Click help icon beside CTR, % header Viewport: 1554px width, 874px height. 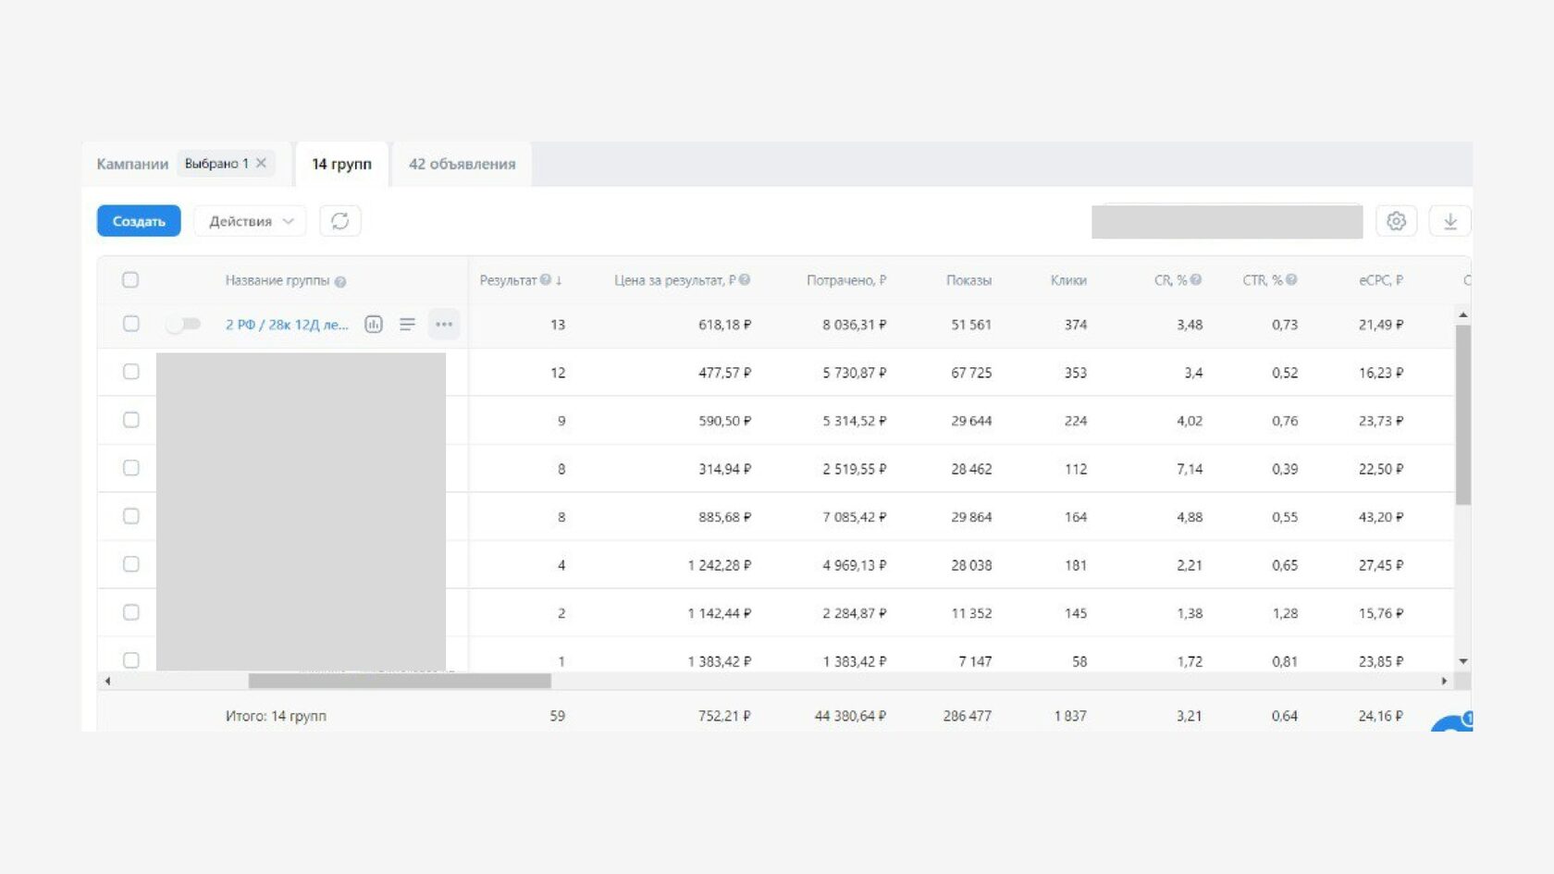[1291, 280]
